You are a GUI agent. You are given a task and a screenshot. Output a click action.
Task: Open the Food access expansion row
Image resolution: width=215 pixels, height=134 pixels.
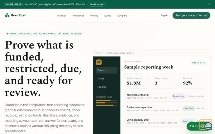tap(165, 109)
